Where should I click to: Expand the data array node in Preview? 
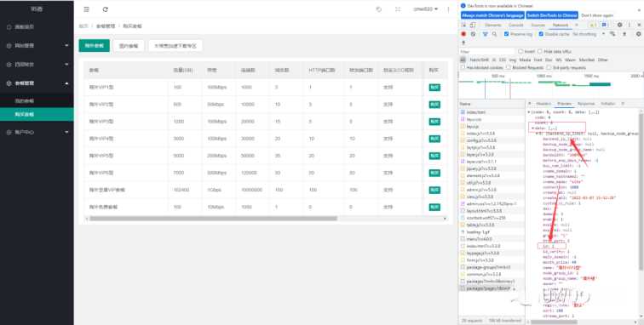[x=532, y=128]
